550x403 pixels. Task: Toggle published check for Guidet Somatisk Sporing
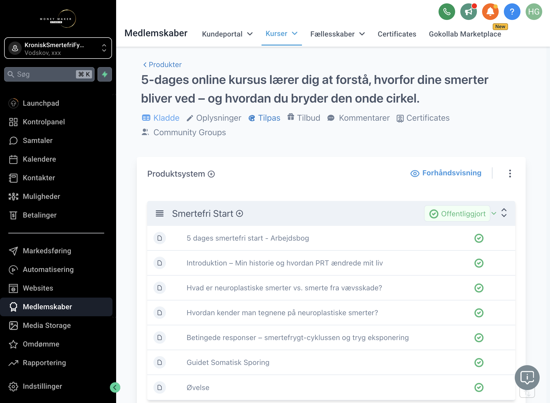479,363
